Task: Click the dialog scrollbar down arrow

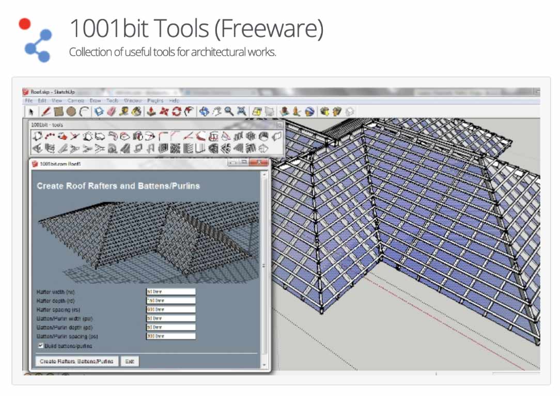Action: tap(265, 365)
